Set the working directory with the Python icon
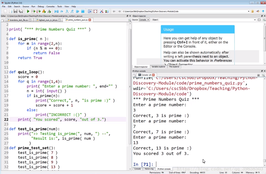Screen dimensions: 266x174 (x=258, y=11)
